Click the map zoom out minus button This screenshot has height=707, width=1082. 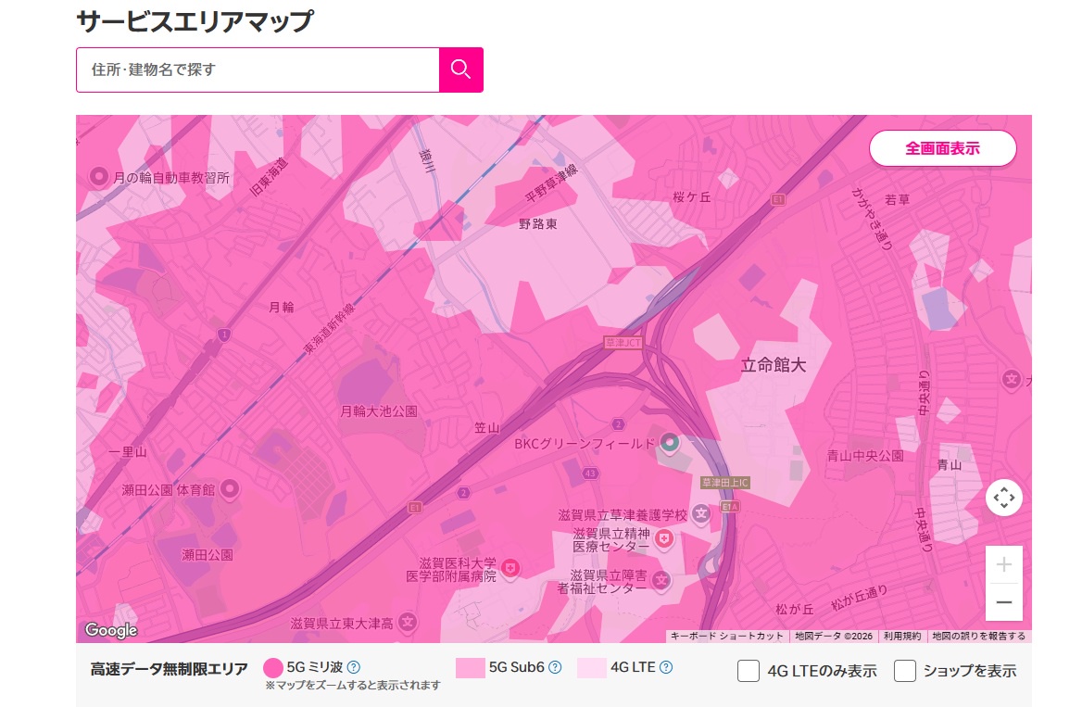click(1004, 602)
